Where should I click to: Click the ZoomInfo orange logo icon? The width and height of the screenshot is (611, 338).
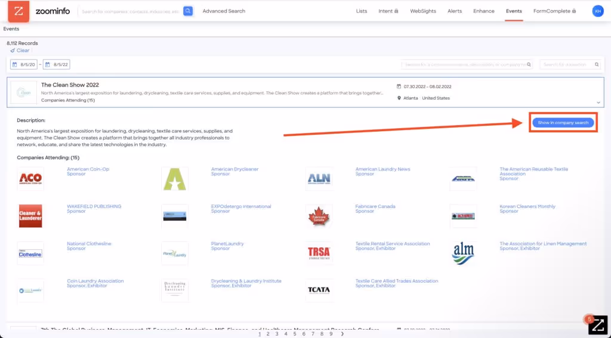pos(18,11)
